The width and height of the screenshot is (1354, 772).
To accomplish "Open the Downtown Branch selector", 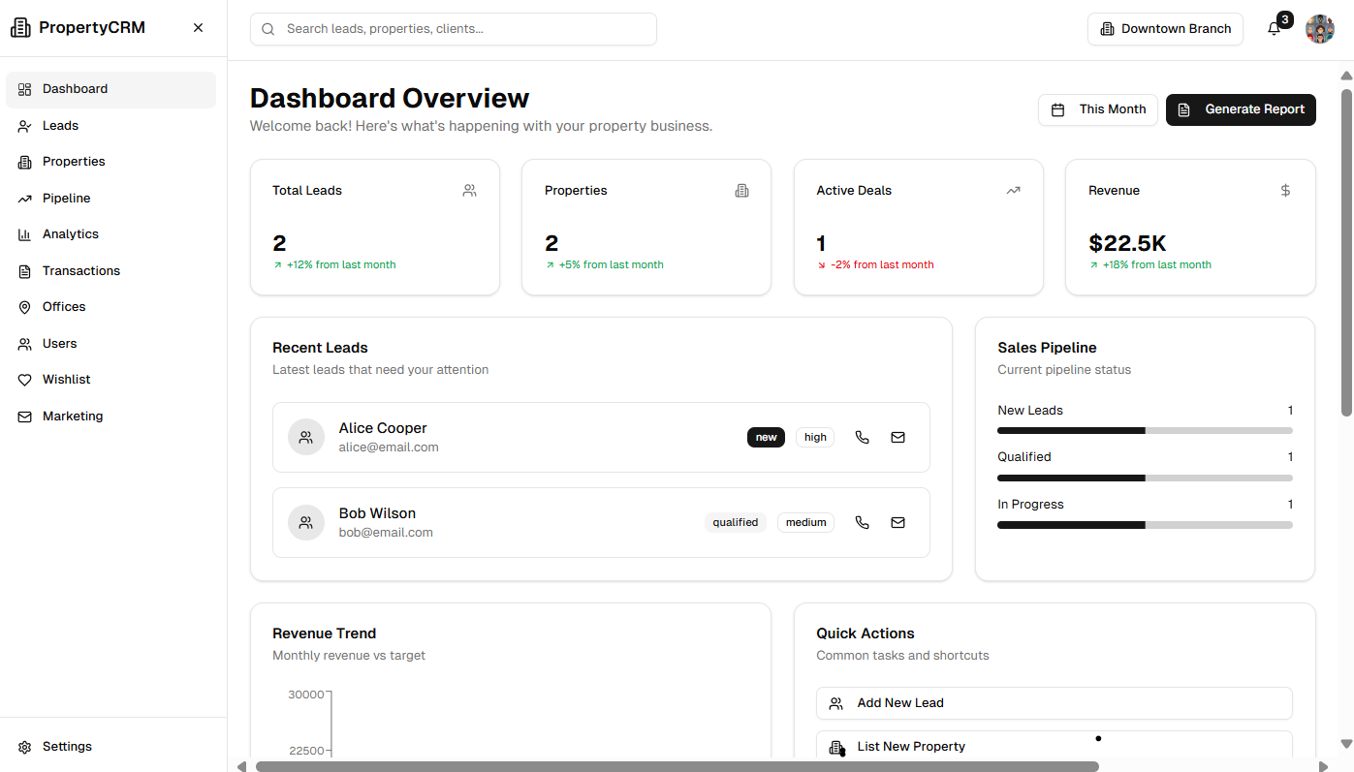I will (x=1165, y=29).
